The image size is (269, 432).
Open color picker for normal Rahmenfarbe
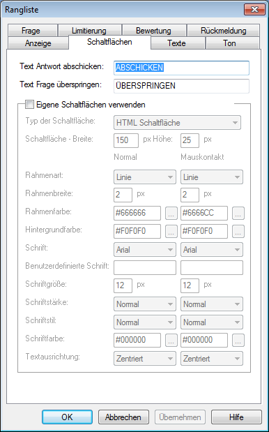pyautogui.click(x=171, y=214)
